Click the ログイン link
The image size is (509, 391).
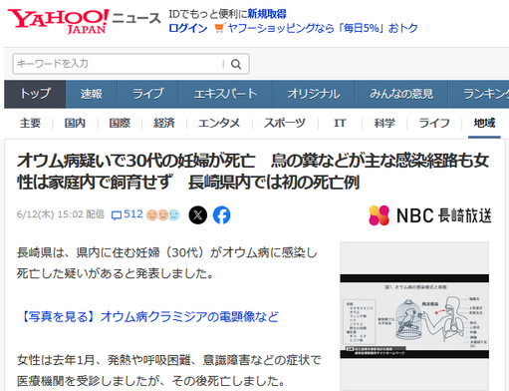(188, 28)
